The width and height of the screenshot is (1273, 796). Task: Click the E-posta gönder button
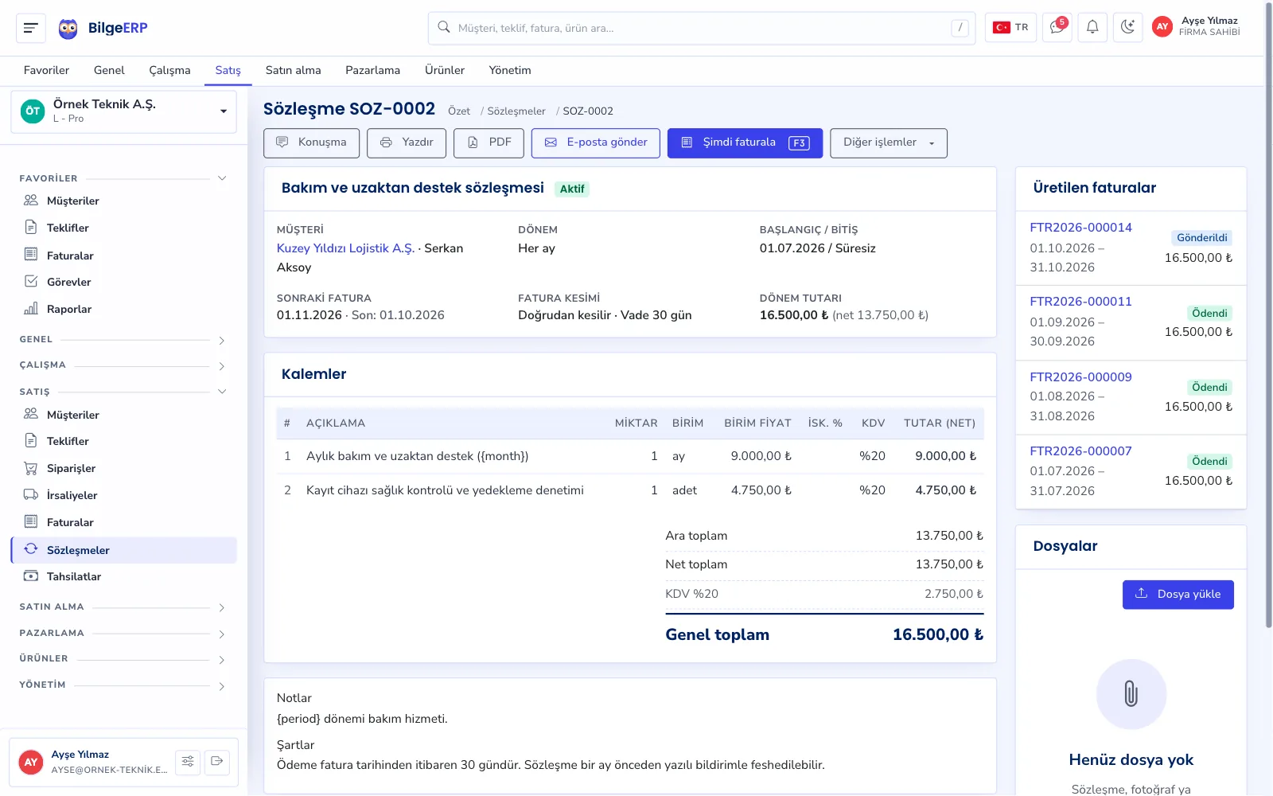[596, 143]
